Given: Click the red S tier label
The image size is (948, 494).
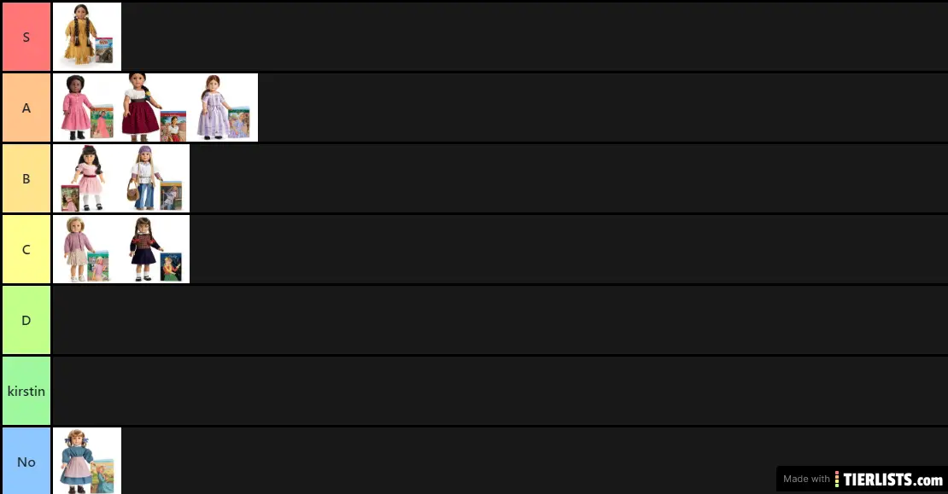Looking at the screenshot, I should [x=26, y=37].
